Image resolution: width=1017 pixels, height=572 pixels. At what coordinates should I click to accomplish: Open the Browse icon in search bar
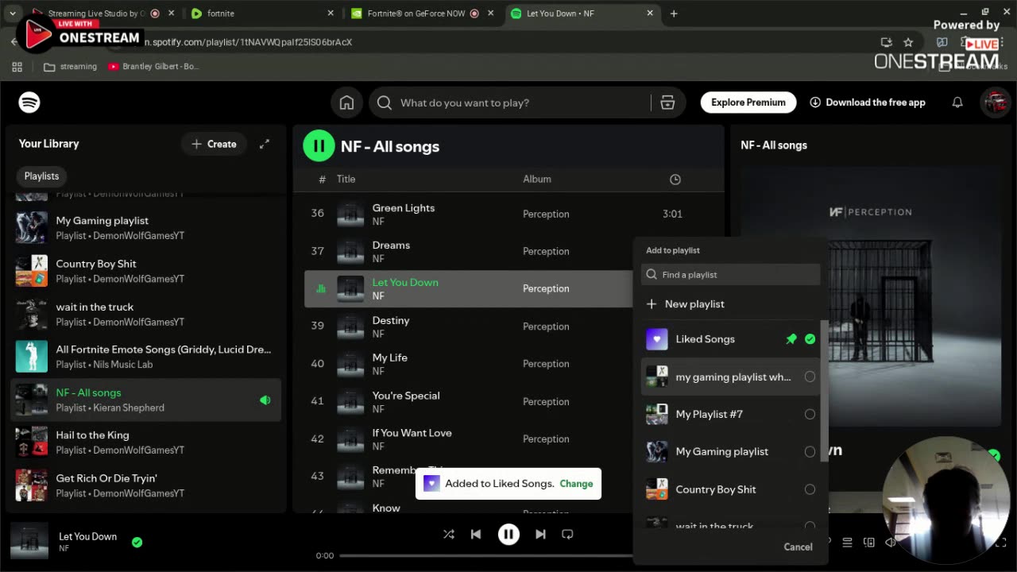(x=667, y=102)
